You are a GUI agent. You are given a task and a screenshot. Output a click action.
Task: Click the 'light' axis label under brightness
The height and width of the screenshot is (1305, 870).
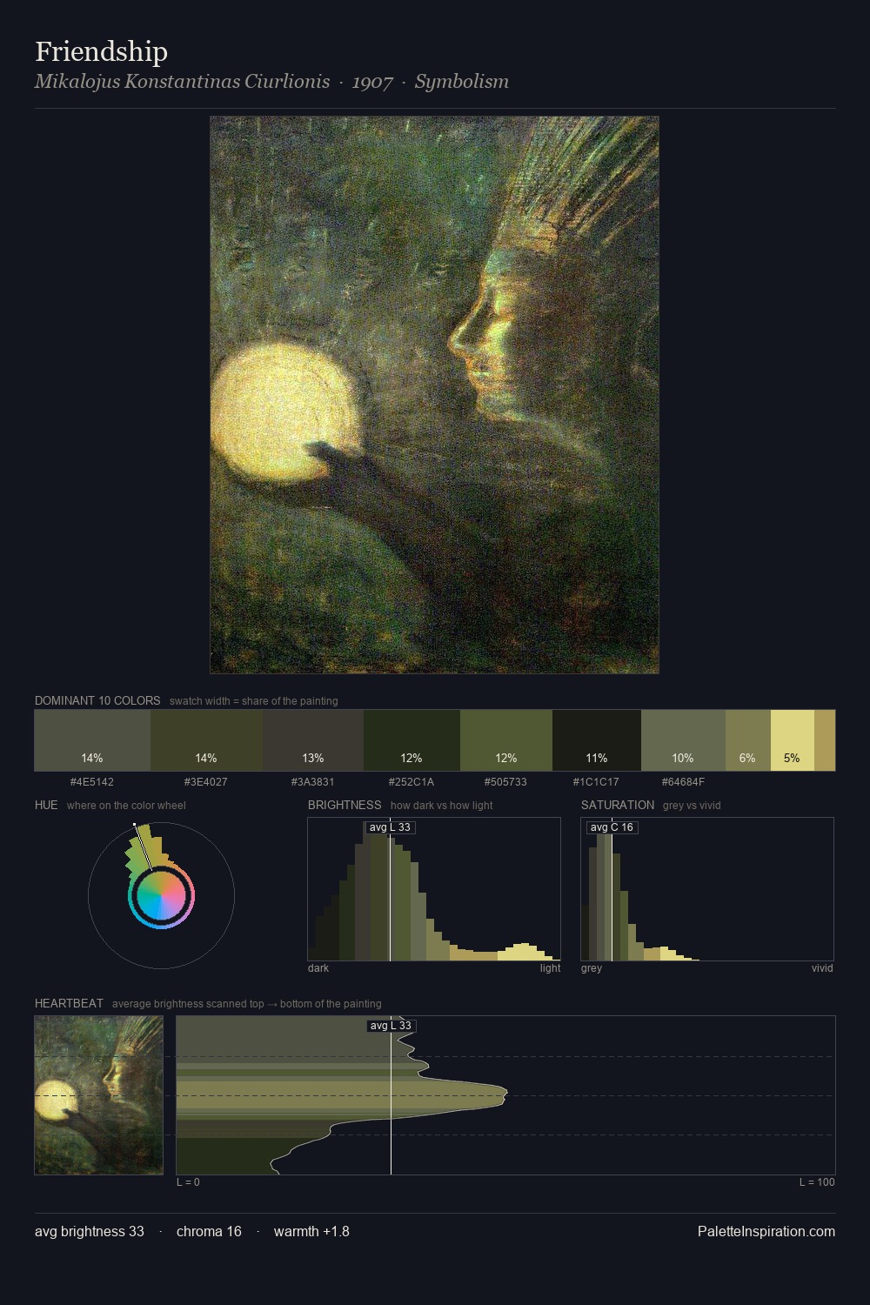(x=550, y=968)
